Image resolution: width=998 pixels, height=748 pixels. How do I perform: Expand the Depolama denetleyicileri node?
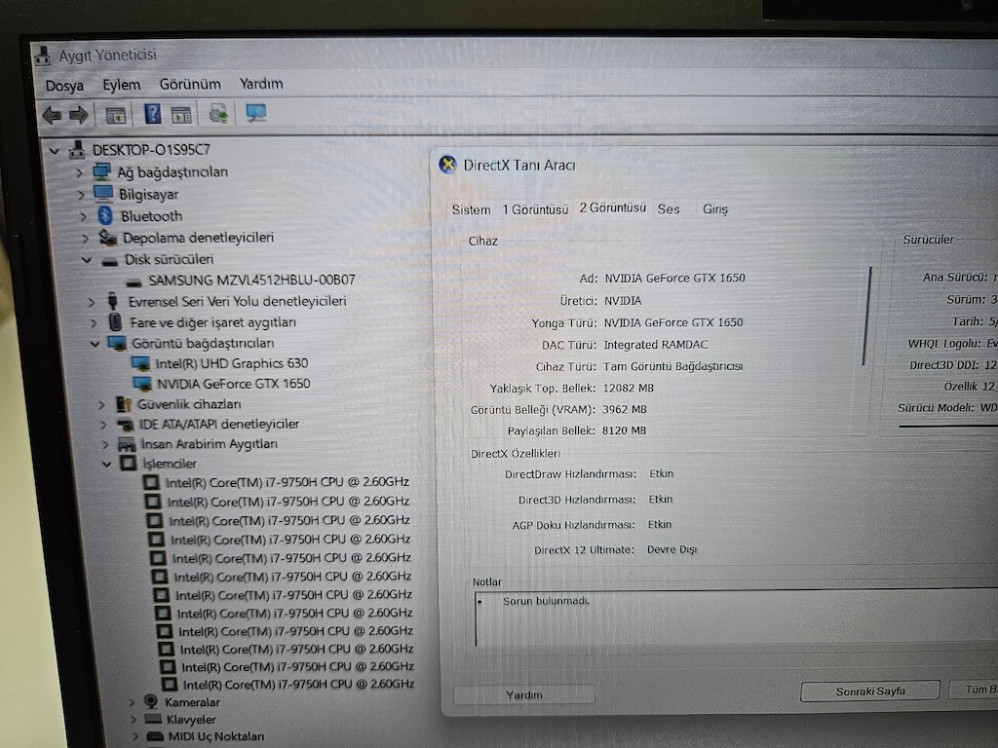86,239
